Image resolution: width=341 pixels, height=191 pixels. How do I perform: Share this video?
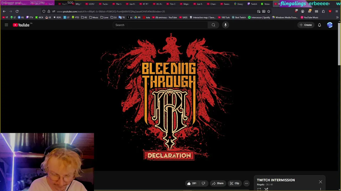[218, 183]
